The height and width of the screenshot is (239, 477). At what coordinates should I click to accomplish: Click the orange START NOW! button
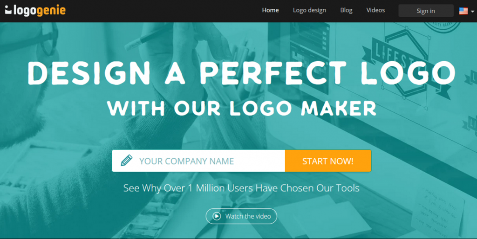(328, 161)
